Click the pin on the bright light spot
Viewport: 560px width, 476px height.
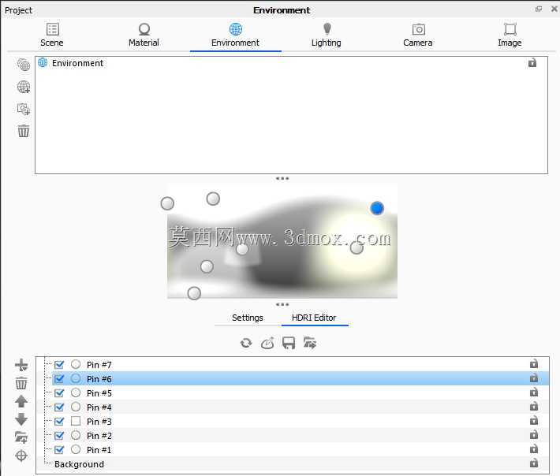[x=356, y=247]
